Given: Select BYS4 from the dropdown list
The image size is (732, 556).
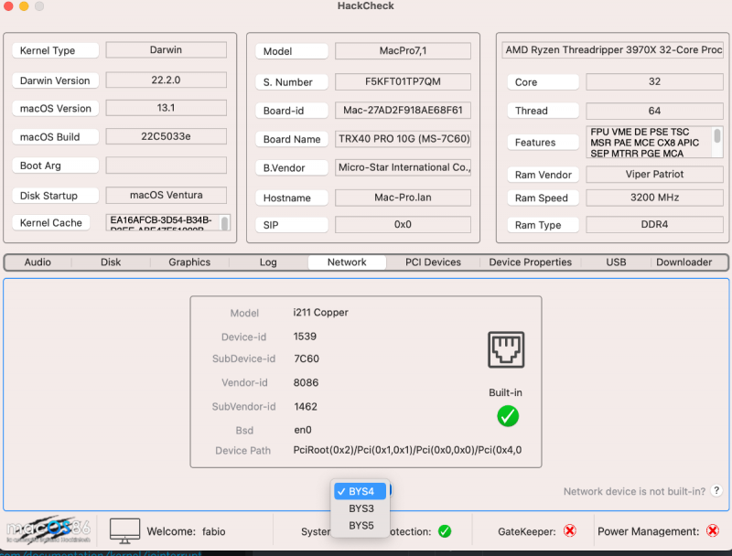Looking at the screenshot, I should pos(361,491).
